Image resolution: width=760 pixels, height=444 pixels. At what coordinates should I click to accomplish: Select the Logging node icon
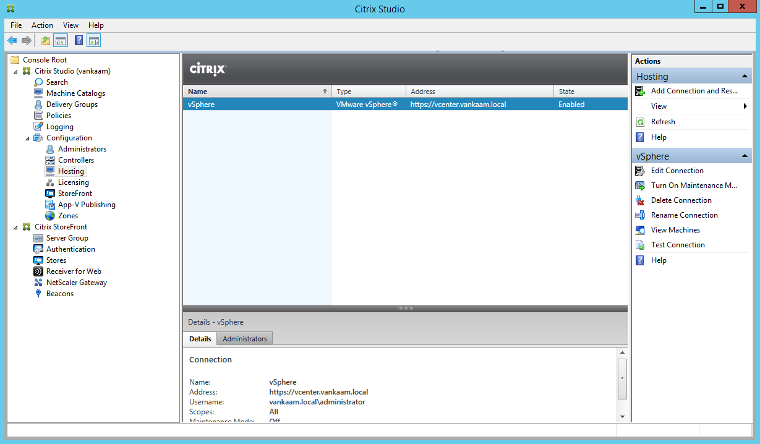click(39, 127)
